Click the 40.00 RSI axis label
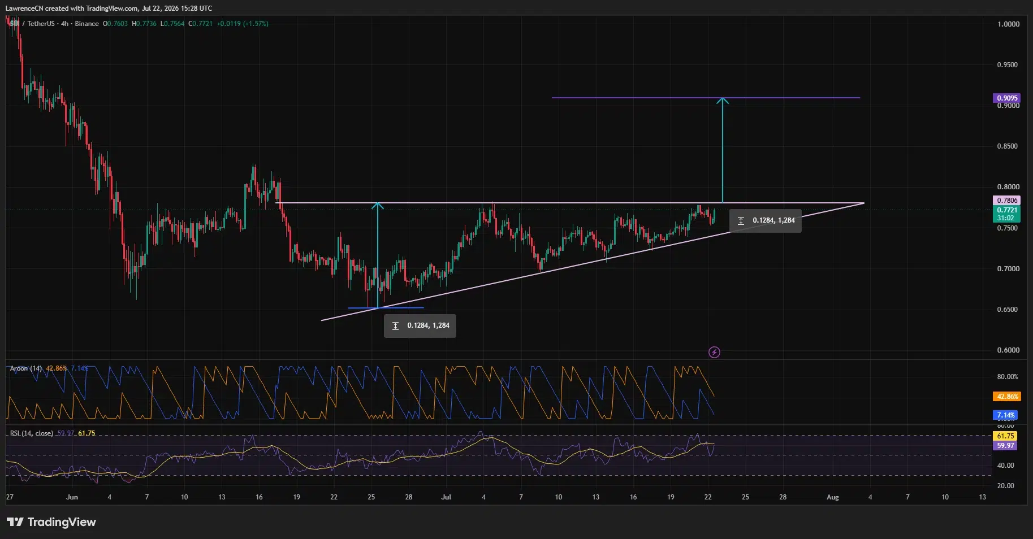The image size is (1033, 539). pos(1005,466)
